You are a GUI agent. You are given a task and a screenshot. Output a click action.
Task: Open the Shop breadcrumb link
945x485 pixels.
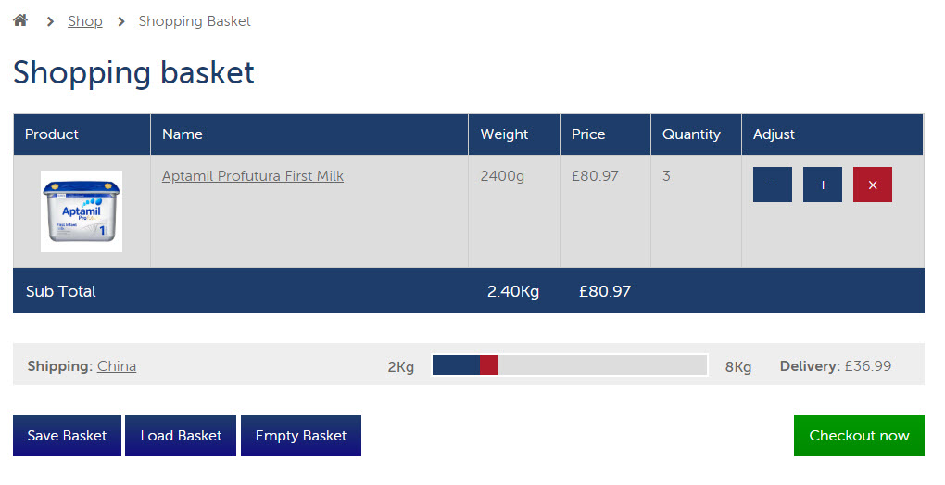tap(85, 21)
